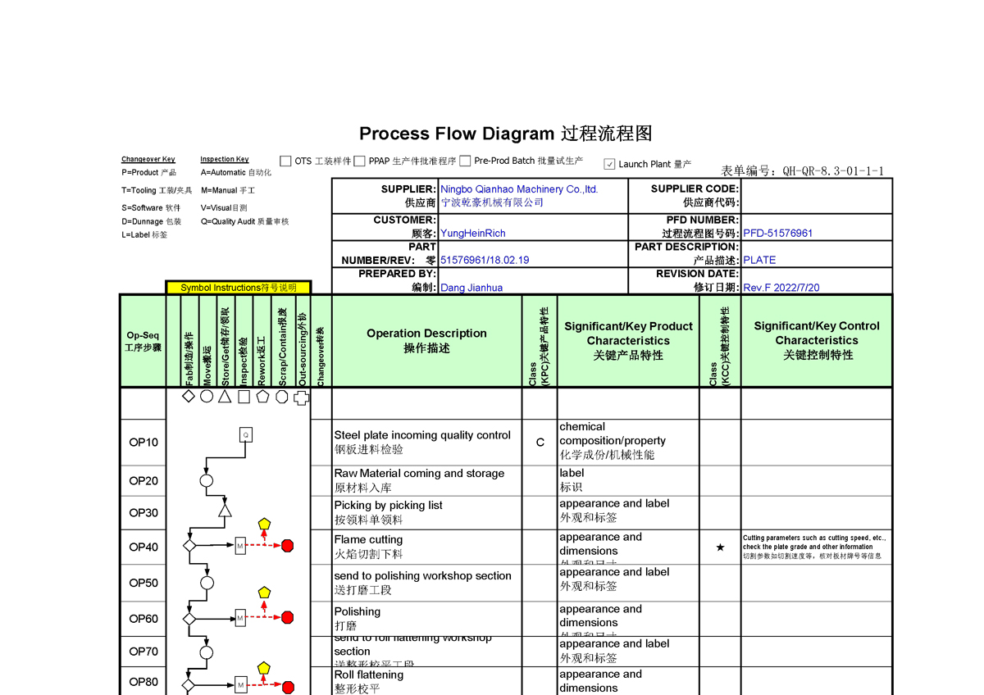Select the red scrap octagon in the OP40 row
984x695 pixels.
[x=287, y=546]
